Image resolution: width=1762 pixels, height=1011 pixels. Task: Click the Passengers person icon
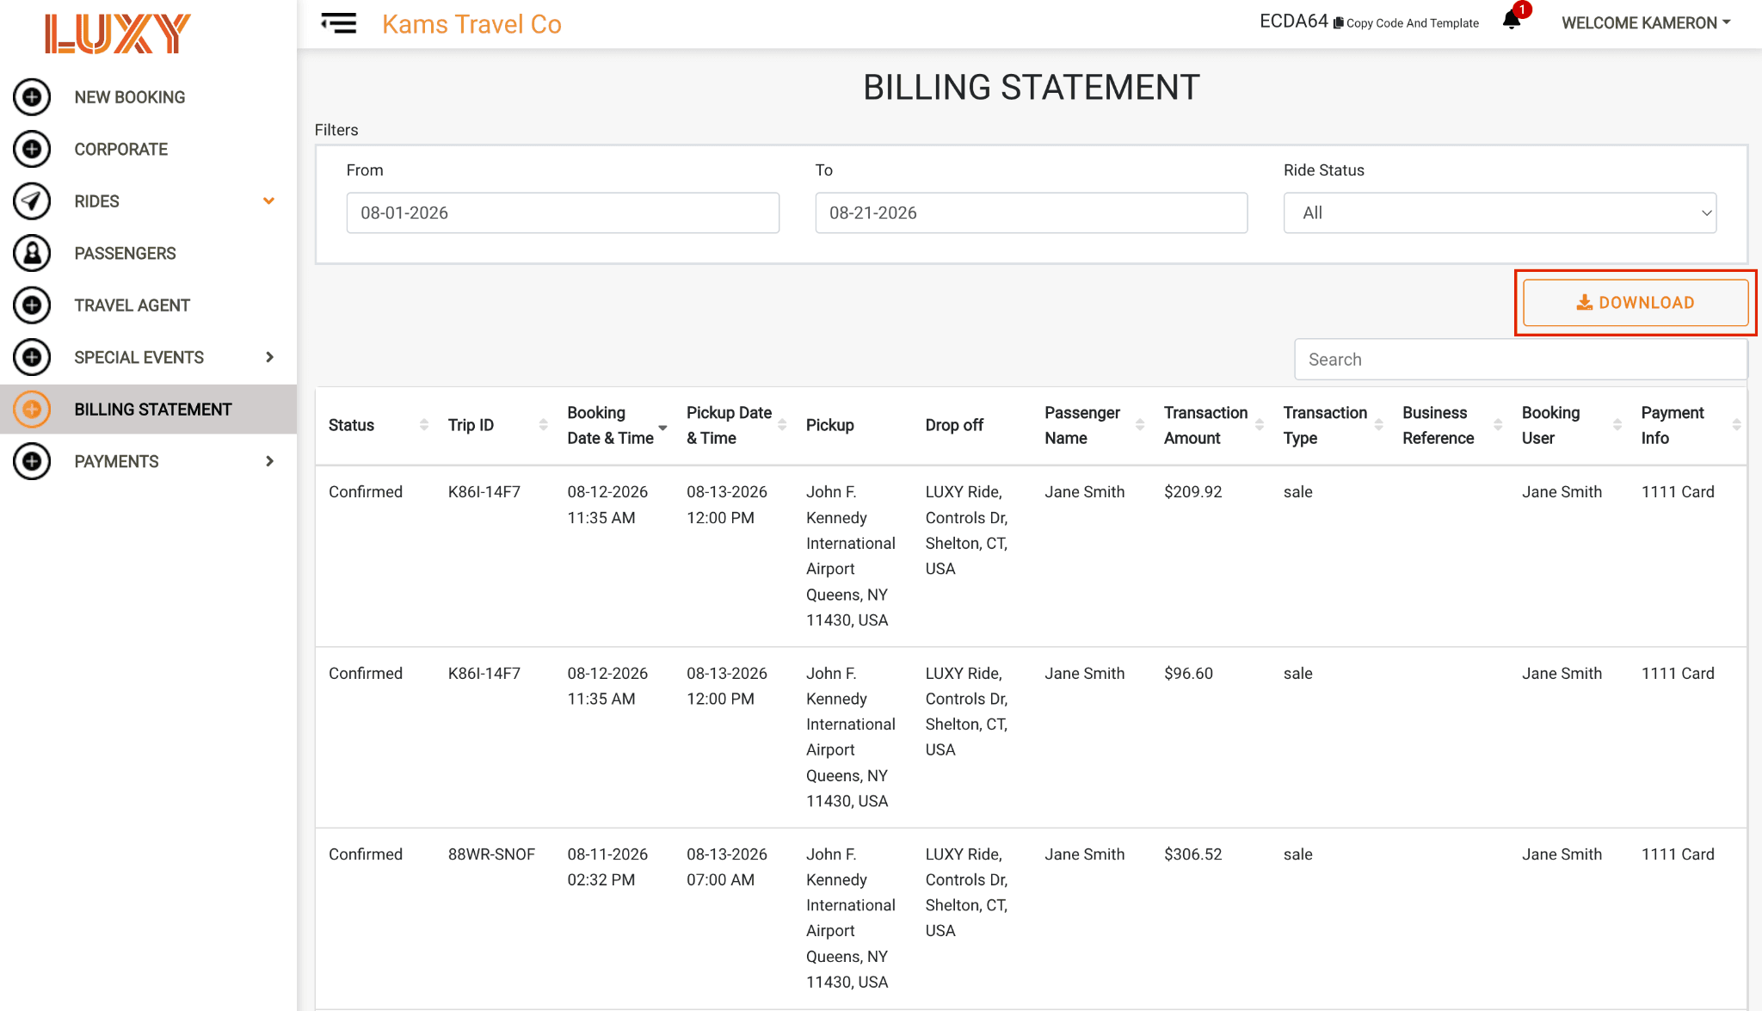[x=32, y=253]
